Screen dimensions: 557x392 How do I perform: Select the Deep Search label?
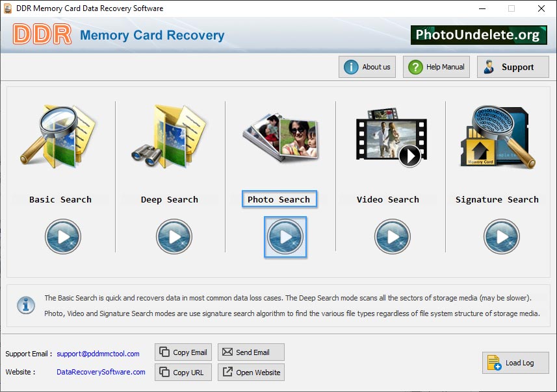(170, 200)
